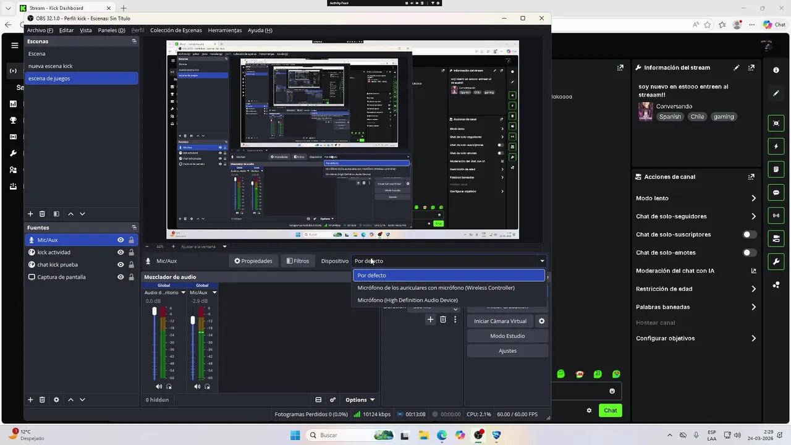Mute the Audio del escritorio speaker icon

point(159,387)
